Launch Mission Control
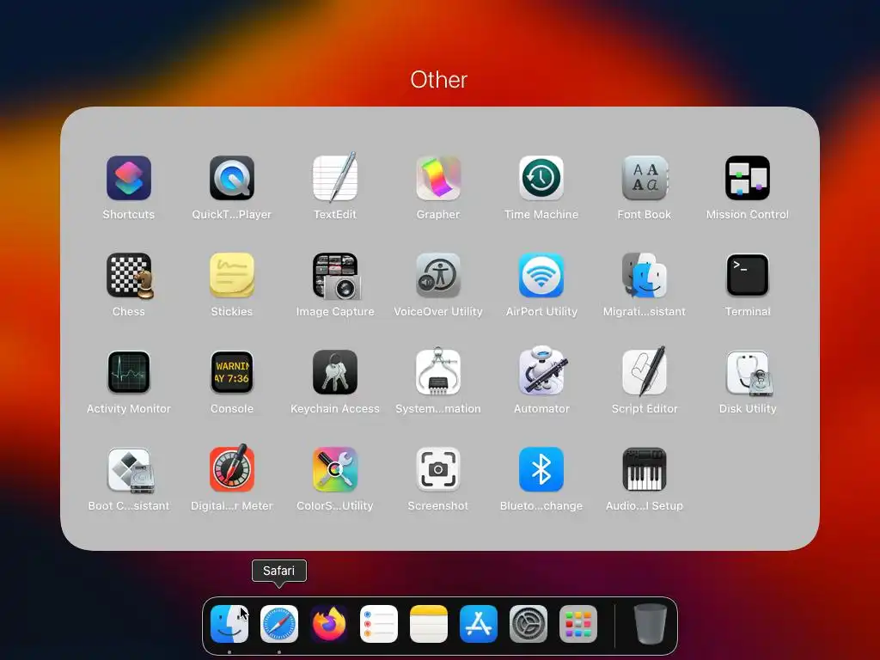The height and width of the screenshot is (660, 880). 748,178
